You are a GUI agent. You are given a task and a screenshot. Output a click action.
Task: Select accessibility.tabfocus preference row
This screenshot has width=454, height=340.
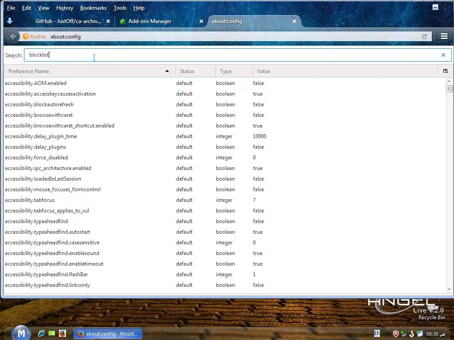tap(225, 200)
